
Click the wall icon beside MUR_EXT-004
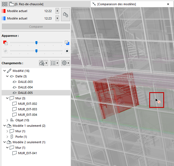point(15,115)
